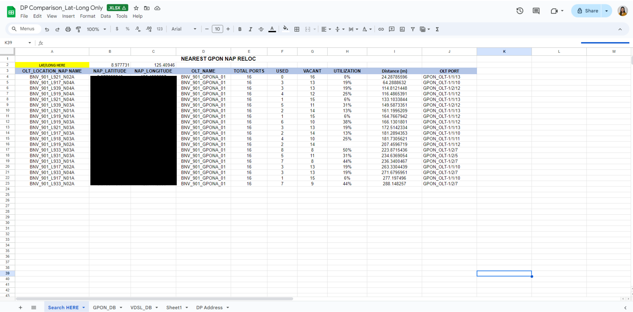Screen dimensions: 633x312
Task: Undo the last action
Action: click(47, 29)
